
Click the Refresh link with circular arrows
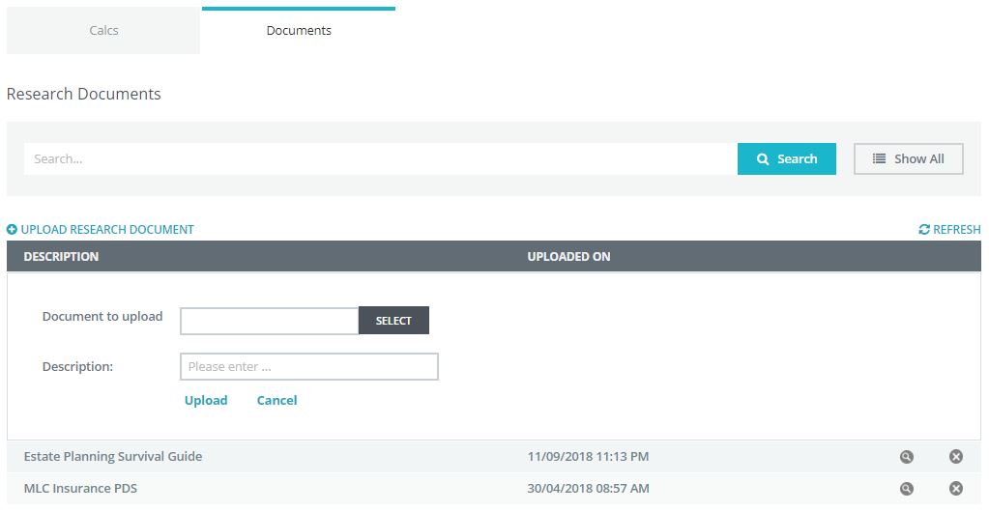coord(949,230)
